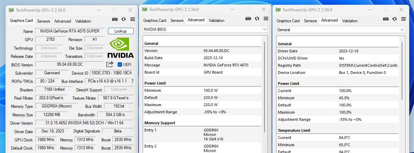Click Power Limit Minimum 100.0 W value

click(x=210, y=90)
